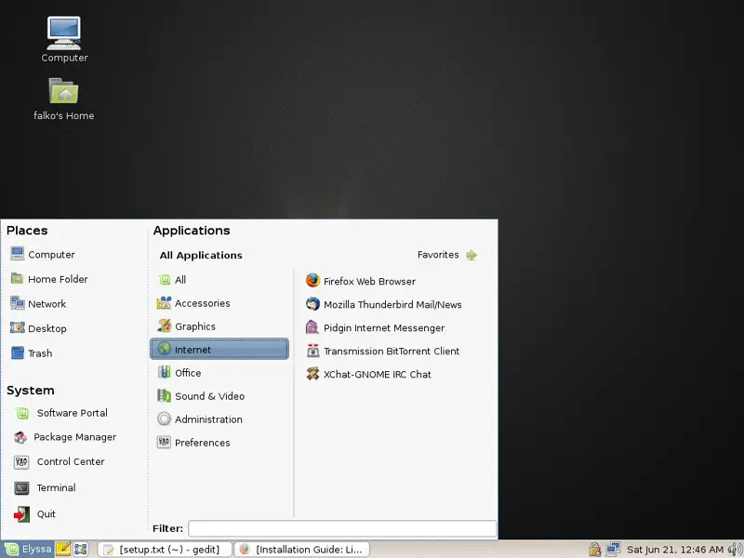Screen dimensions: 744x558
Task: Click the Desktop icon in Places
Action: (18, 328)
